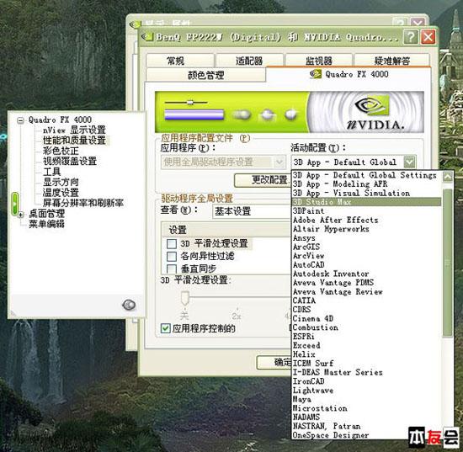Click the NVIDIA logo banner
Screen dimensions: 463x452
(x=290, y=112)
